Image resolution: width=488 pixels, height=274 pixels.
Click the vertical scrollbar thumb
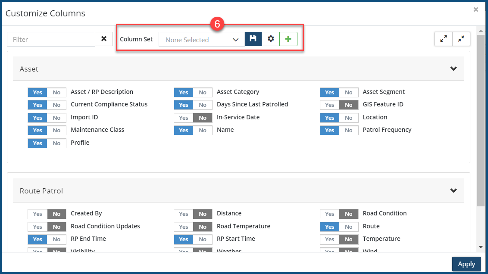pos(481,120)
